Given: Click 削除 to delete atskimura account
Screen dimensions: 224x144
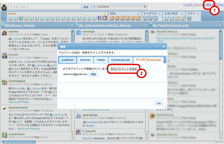Looking at the screenshot, I should tap(93, 74).
